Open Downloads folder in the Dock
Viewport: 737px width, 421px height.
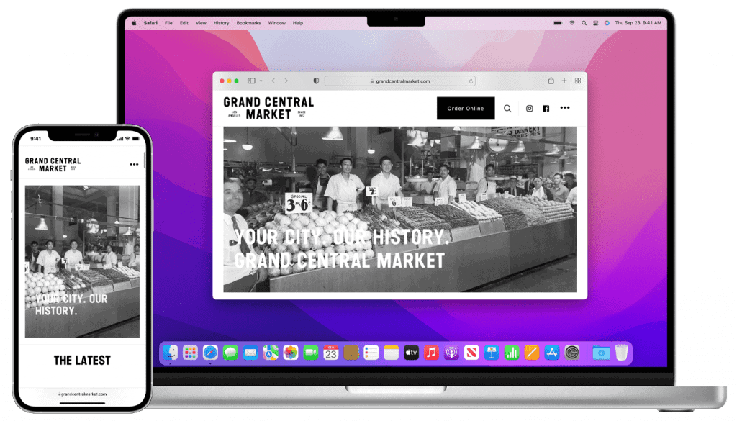[601, 353]
